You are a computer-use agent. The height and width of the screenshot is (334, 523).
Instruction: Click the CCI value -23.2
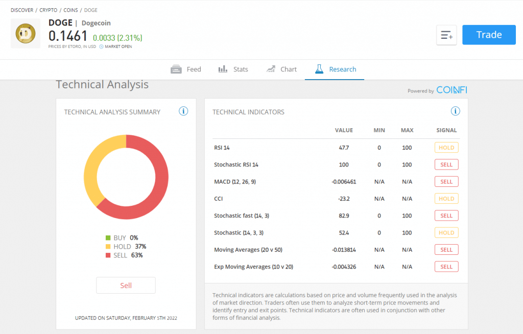[344, 199]
